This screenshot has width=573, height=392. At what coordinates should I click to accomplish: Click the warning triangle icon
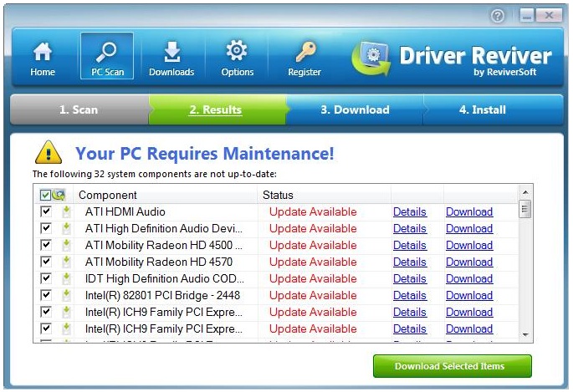[x=48, y=153]
